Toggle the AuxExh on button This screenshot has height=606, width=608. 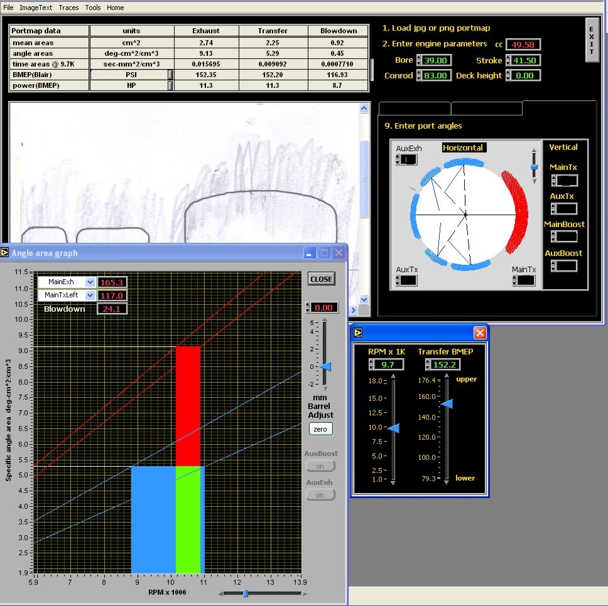[320, 495]
